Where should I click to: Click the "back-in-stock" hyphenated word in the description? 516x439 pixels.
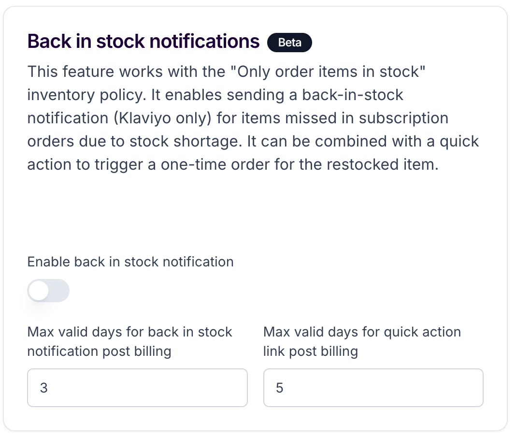tap(352, 95)
